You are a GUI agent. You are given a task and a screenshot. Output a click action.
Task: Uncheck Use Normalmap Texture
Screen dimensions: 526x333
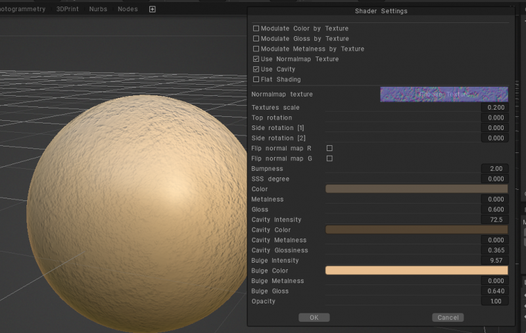pyautogui.click(x=256, y=59)
